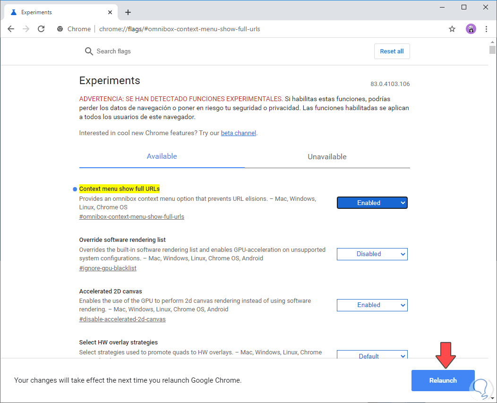The height and width of the screenshot is (403, 497).
Task: Click the #disable-accelerated-2d-canvas anchor link
Action: click(x=122, y=319)
